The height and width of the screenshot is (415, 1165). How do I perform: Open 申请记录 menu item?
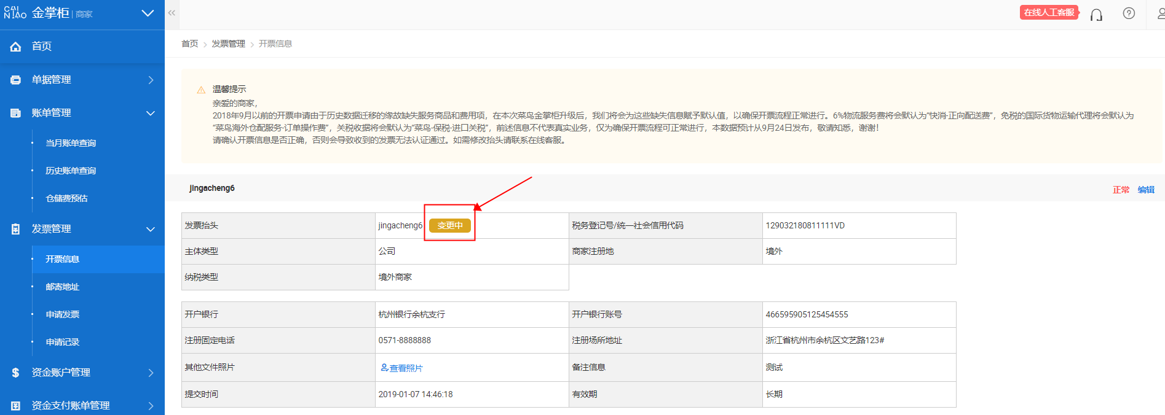coord(63,342)
